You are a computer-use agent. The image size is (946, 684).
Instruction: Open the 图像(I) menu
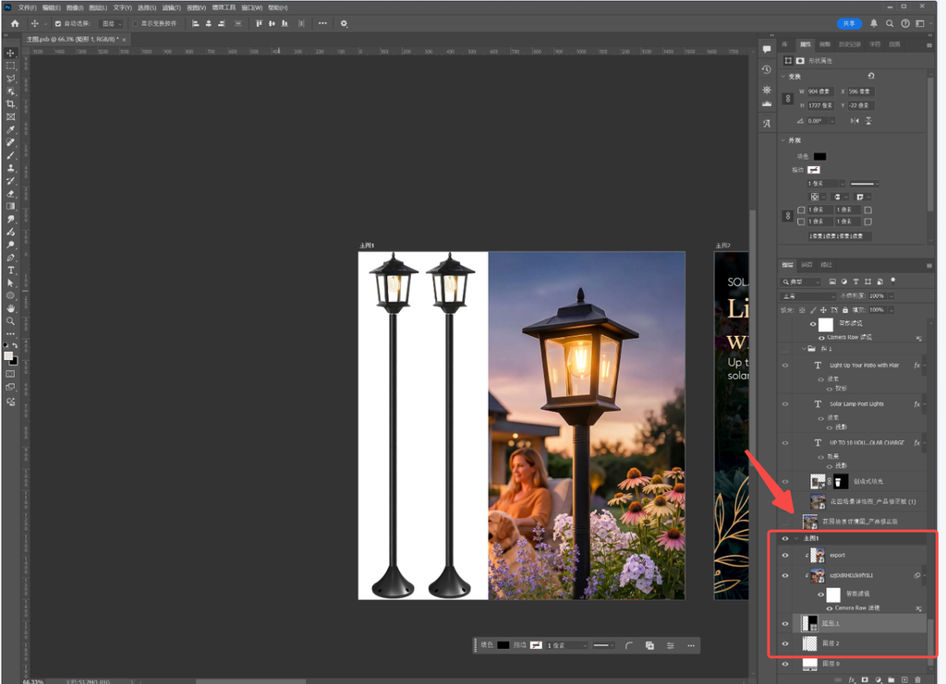[x=75, y=7]
